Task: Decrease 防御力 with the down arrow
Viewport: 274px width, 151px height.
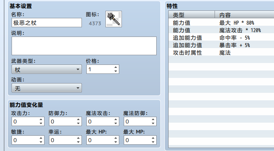Action: coord(78,123)
